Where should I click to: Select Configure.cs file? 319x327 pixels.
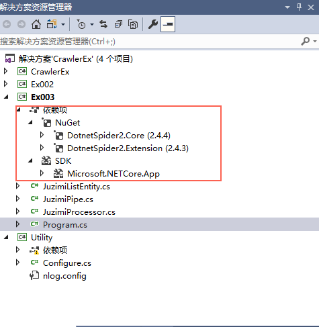point(67,263)
